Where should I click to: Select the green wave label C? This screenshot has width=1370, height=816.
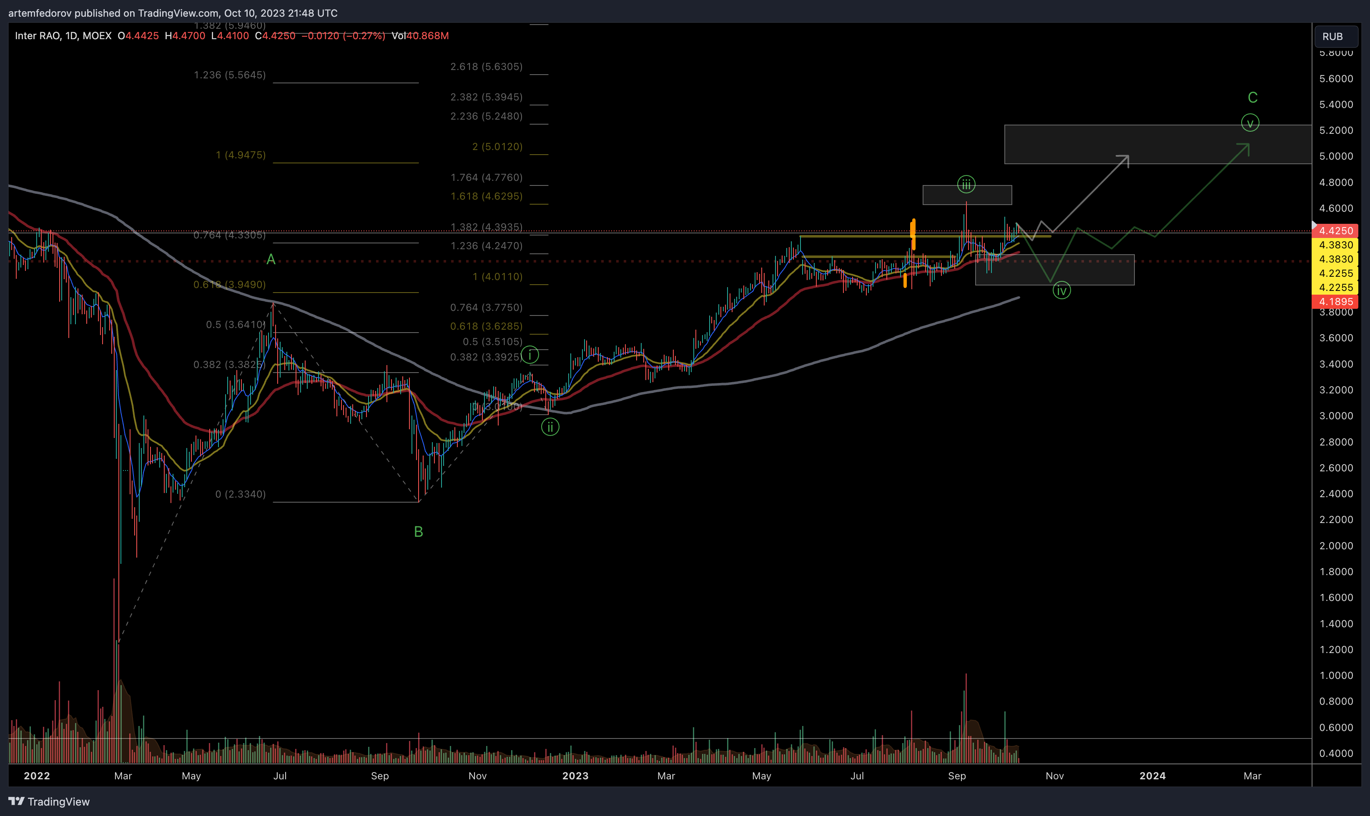pyautogui.click(x=1253, y=98)
